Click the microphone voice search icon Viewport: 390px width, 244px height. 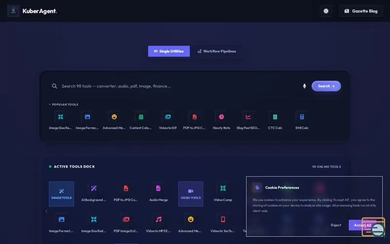pyautogui.click(x=304, y=86)
